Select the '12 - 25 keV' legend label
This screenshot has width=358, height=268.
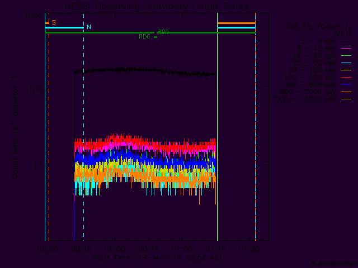click(314, 56)
